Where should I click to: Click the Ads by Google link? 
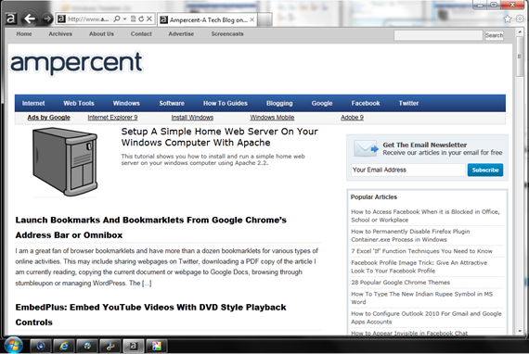point(48,118)
